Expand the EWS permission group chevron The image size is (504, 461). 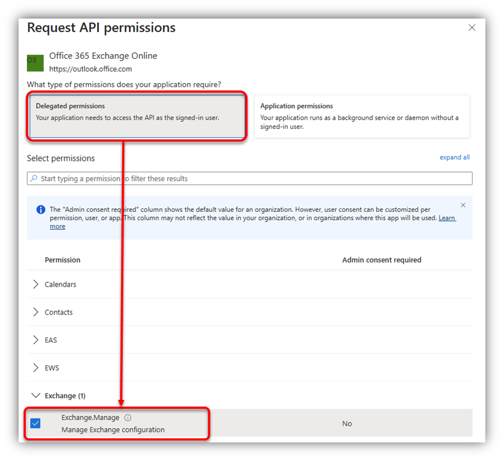(35, 368)
